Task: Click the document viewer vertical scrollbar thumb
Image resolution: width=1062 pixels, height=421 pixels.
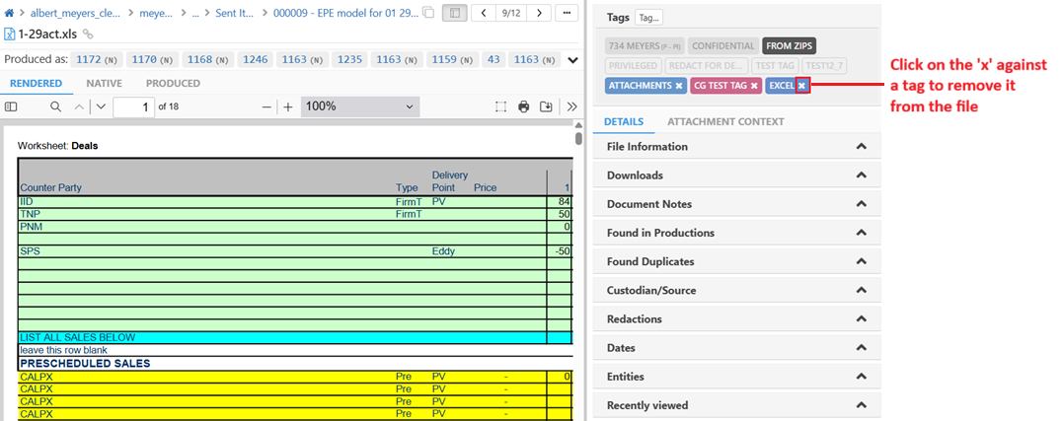Action: point(578,139)
